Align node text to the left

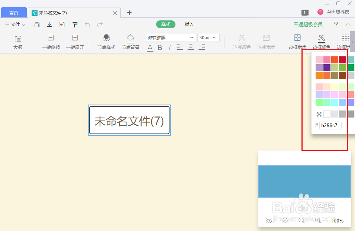[180, 47]
